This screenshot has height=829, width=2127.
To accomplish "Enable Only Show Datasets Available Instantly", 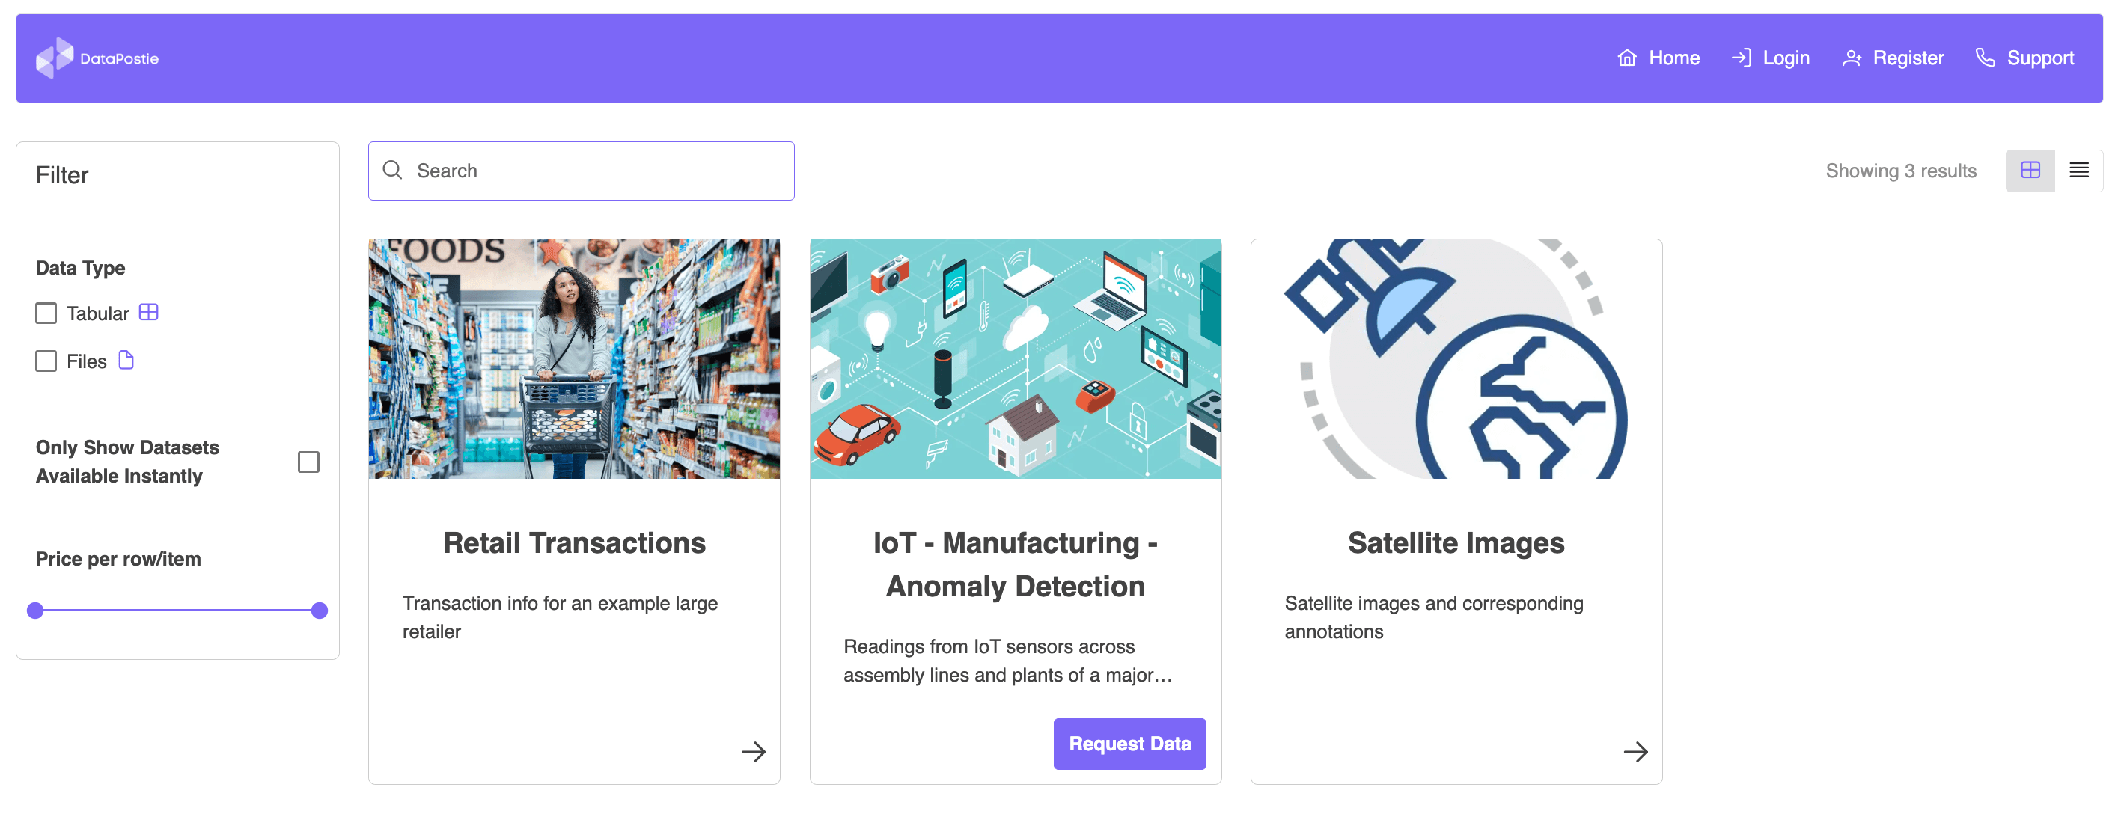I will 308,462.
